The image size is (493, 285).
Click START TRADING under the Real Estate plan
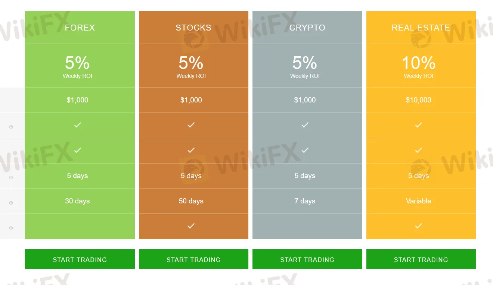click(x=421, y=259)
